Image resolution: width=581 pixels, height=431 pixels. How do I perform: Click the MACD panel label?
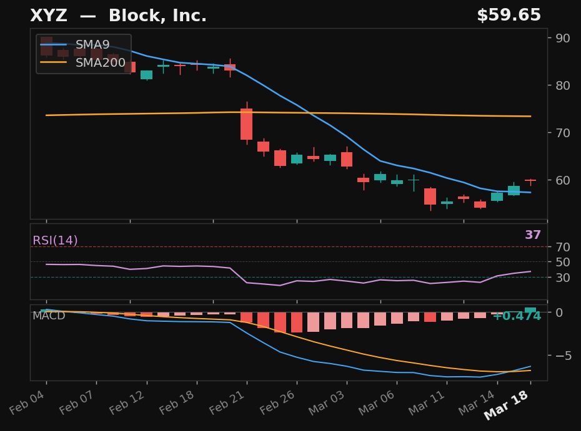(49, 316)
